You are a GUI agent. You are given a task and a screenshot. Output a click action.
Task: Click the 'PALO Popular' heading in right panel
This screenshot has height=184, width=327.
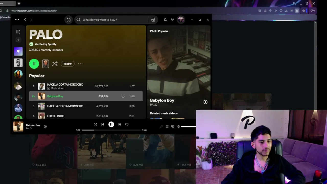pos(159,31)
